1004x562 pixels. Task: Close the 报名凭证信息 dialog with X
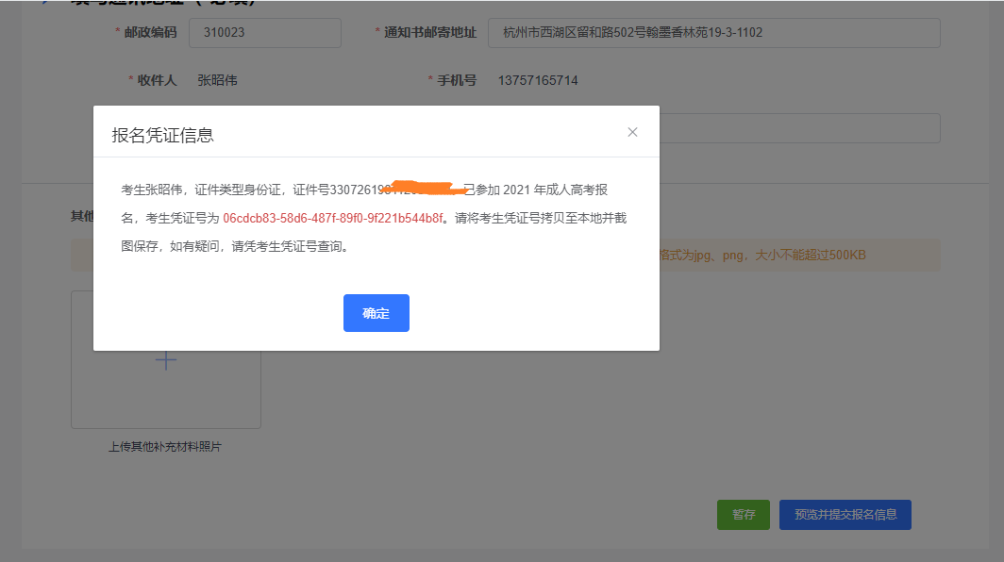click(x=632, y=132)
